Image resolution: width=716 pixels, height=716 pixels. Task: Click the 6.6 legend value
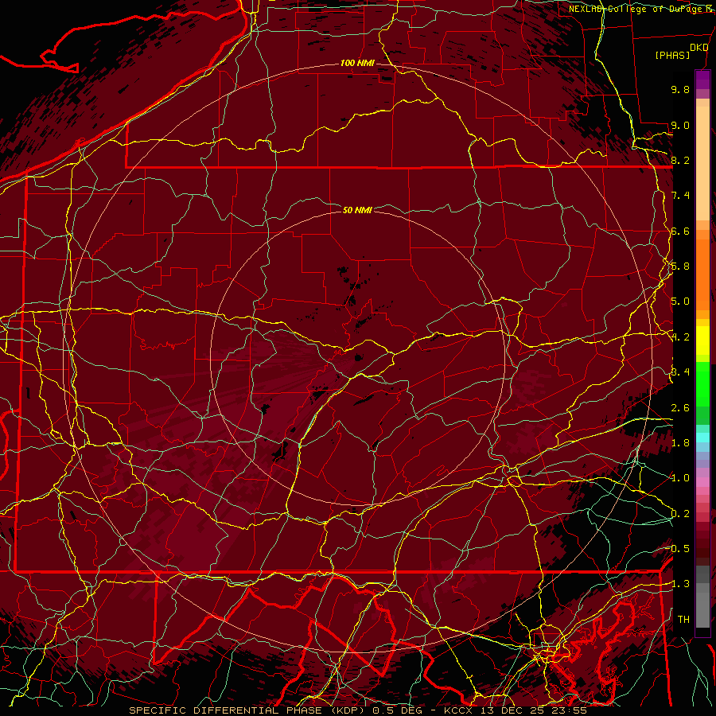pyautogui.click(x=680, y=231)
